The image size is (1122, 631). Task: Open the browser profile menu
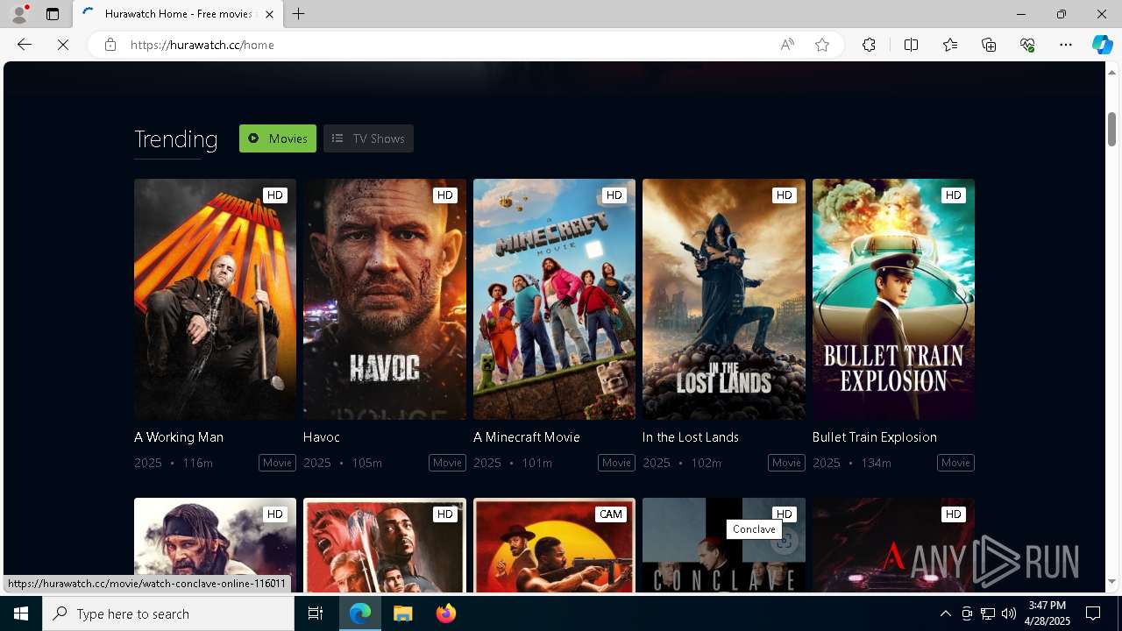19,14
